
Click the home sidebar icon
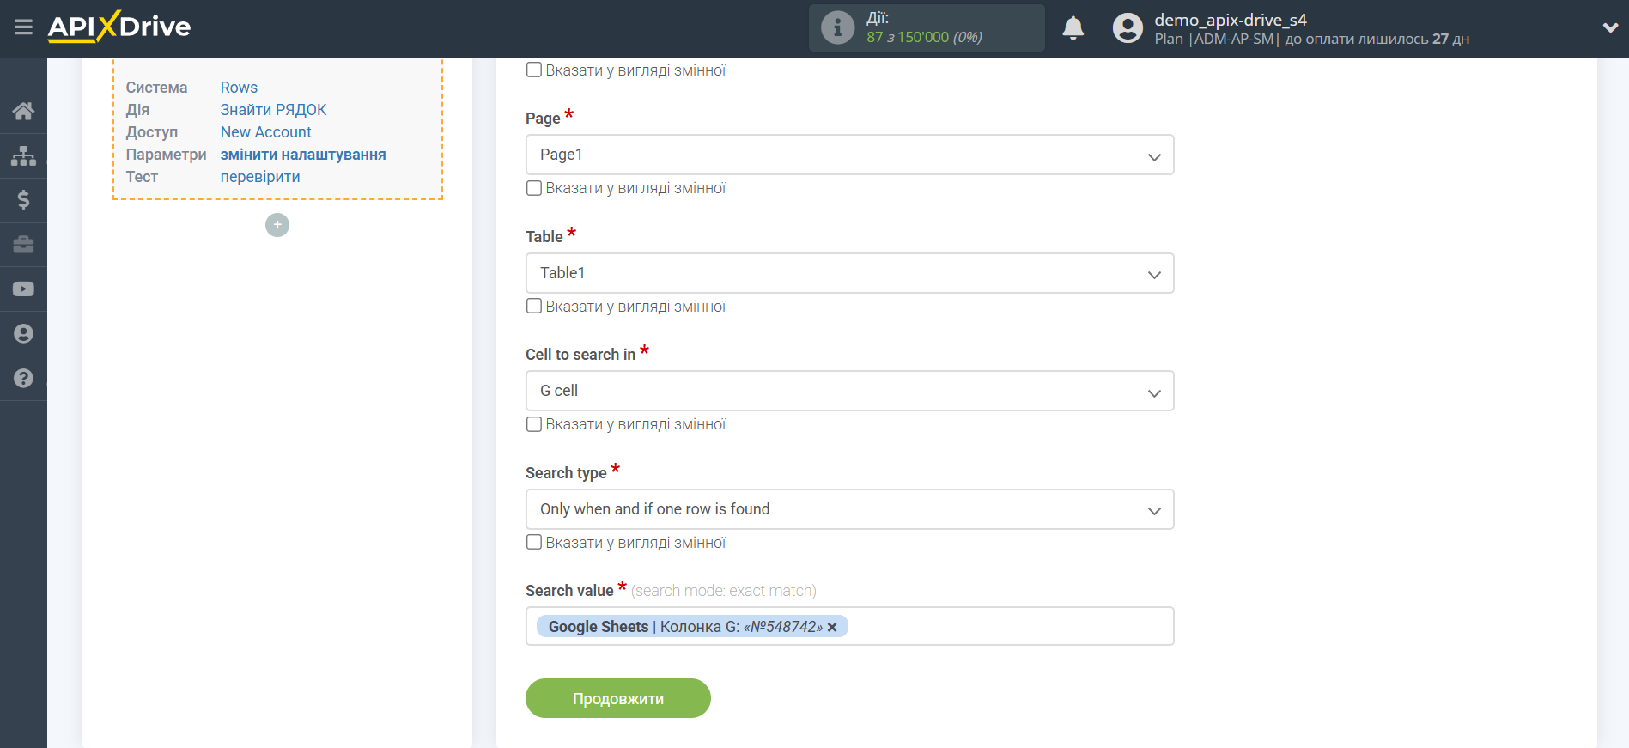(23, 111)
